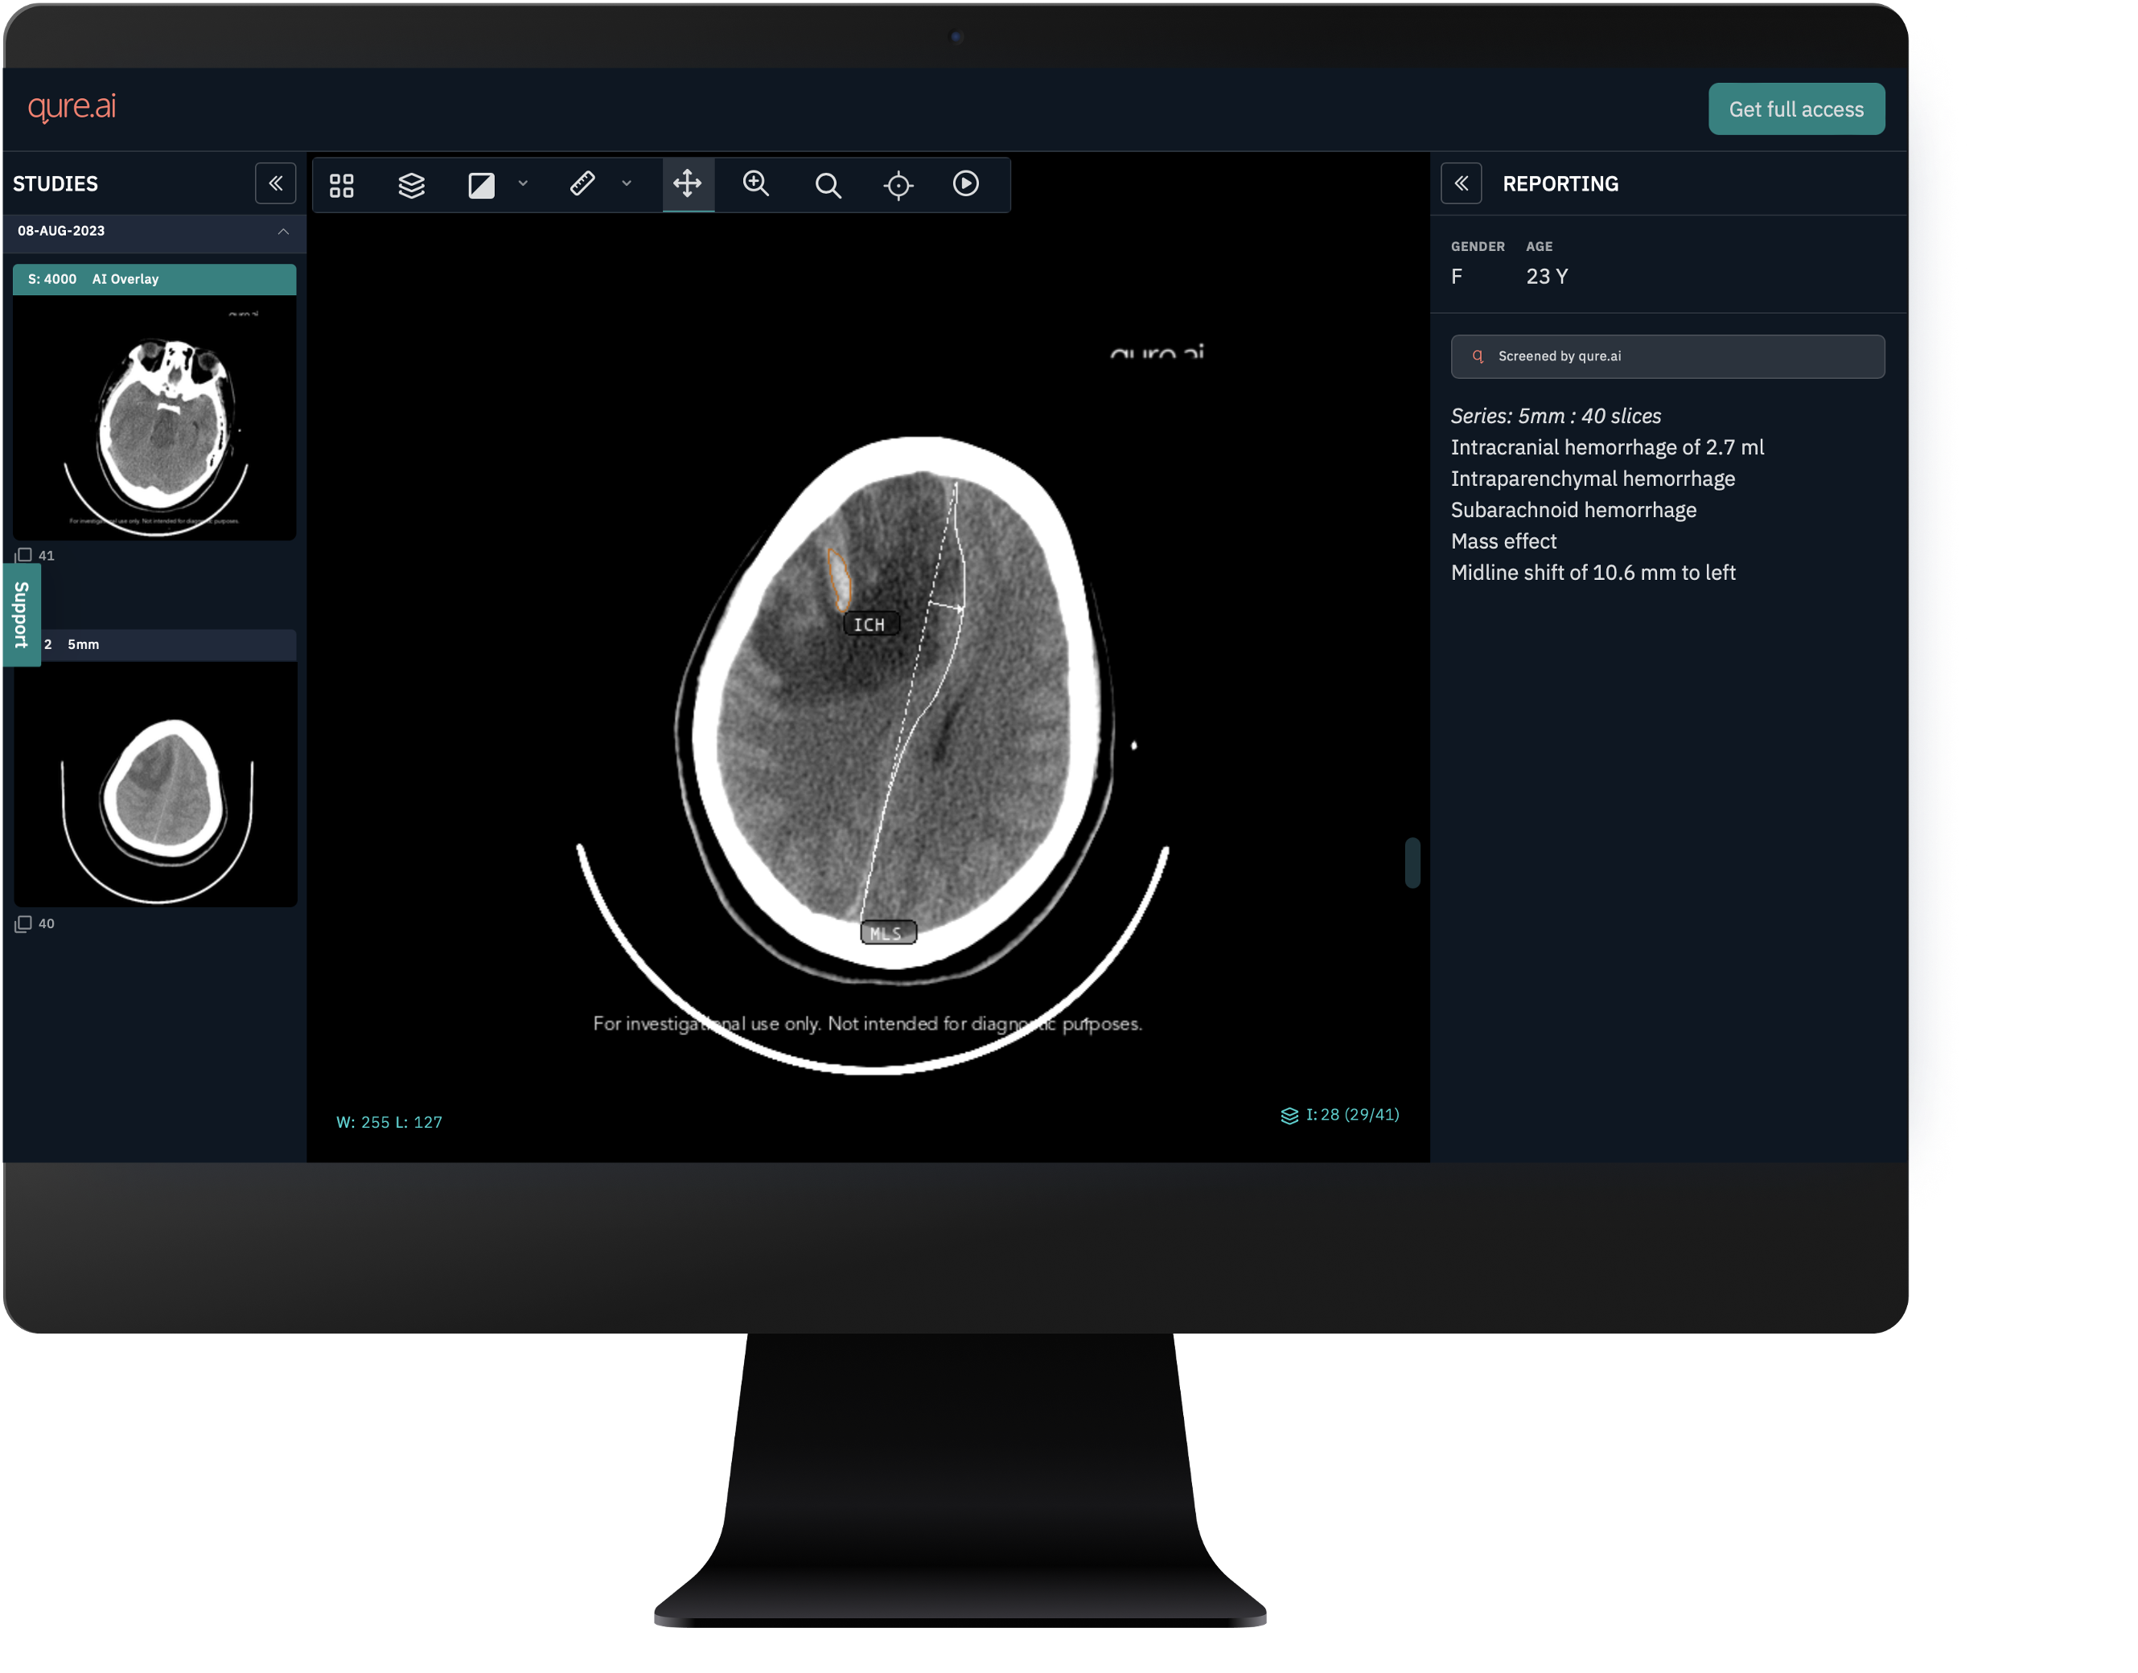Select the AI Overlay series header
This screenshot has height=1673, width=2138.
coord(154,279)
